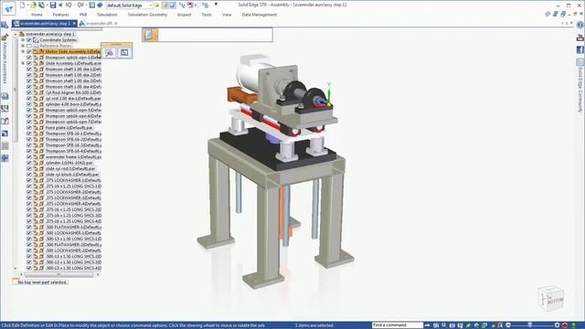Uncheck Cyl Rod Aligner RA-100-1 checkbox
Screen dimensions: 585x329
click(29, 92)
